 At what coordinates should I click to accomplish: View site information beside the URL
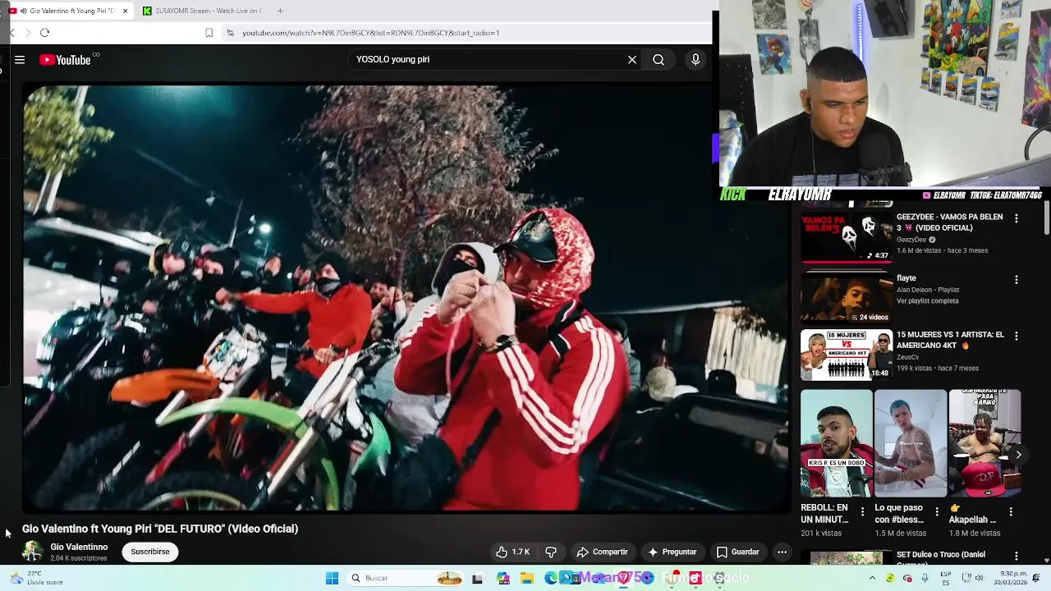(231, 33)
